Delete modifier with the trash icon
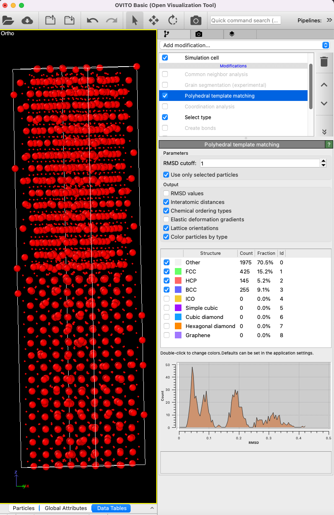Image resolution: width=334 pixels, height=515 pixels. click(324, 62)
